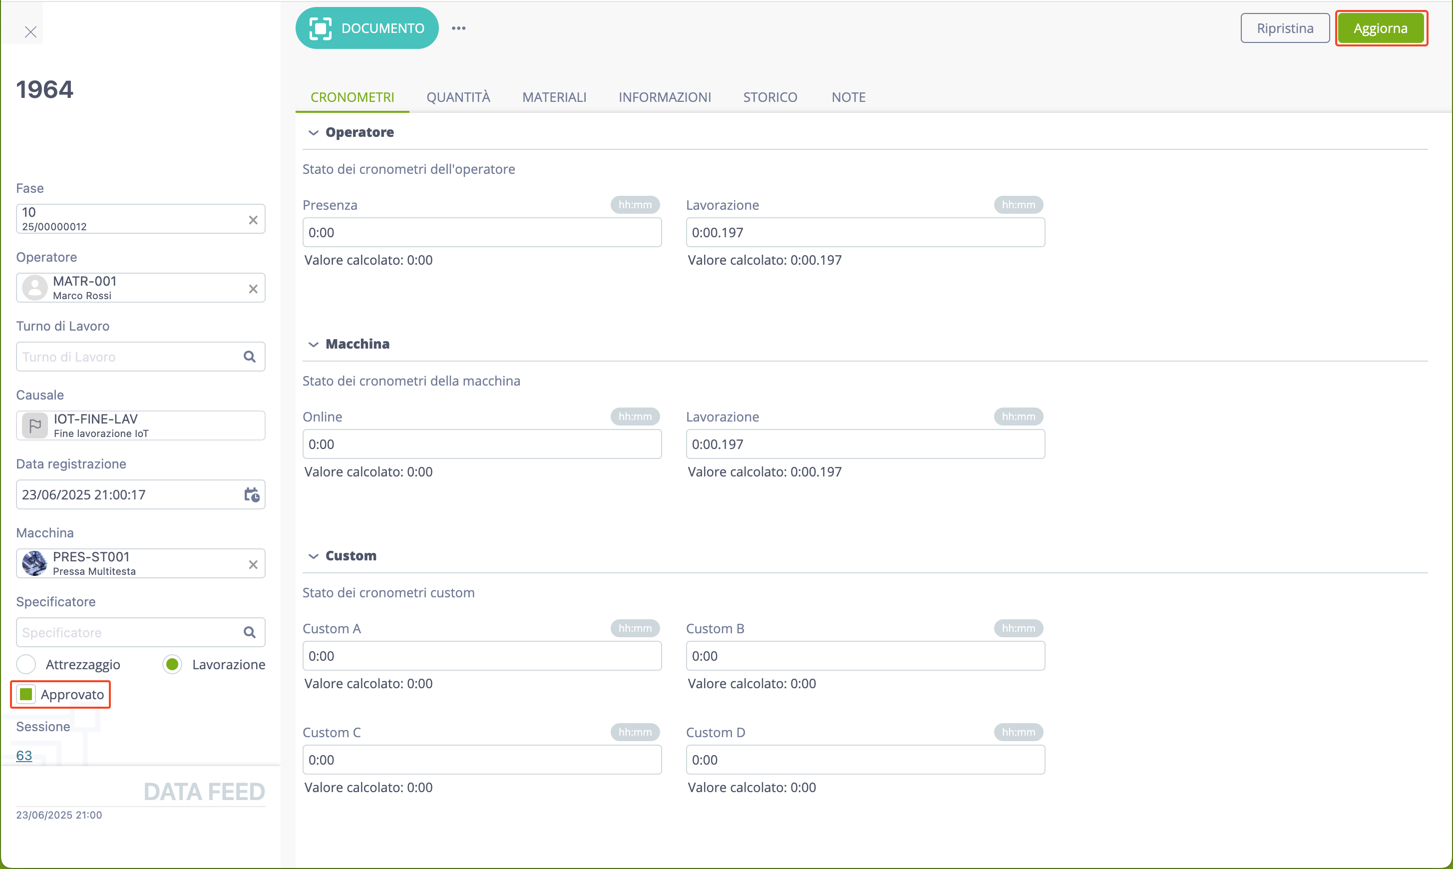The height and width of the screenshot is (869, 1453).
Task: Click the hh:mm badge next to Custom D
Action: tap(1019, 733)
